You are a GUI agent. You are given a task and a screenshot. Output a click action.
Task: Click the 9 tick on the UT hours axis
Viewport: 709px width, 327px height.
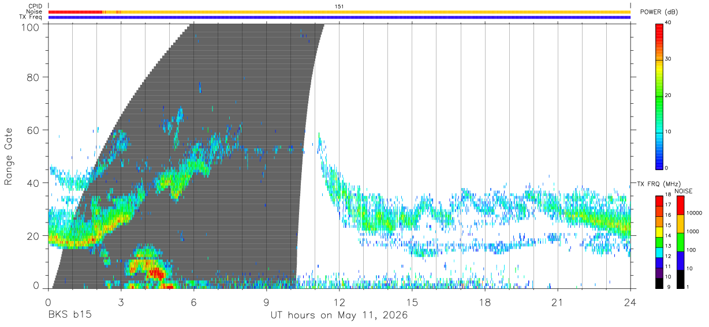[266, 302]
